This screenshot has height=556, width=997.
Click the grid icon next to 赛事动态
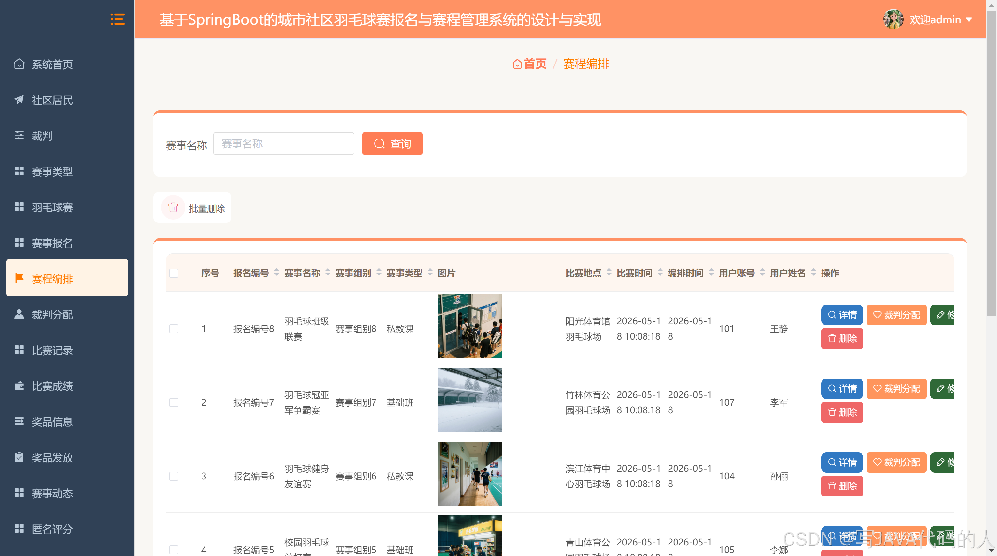point(19,493)
